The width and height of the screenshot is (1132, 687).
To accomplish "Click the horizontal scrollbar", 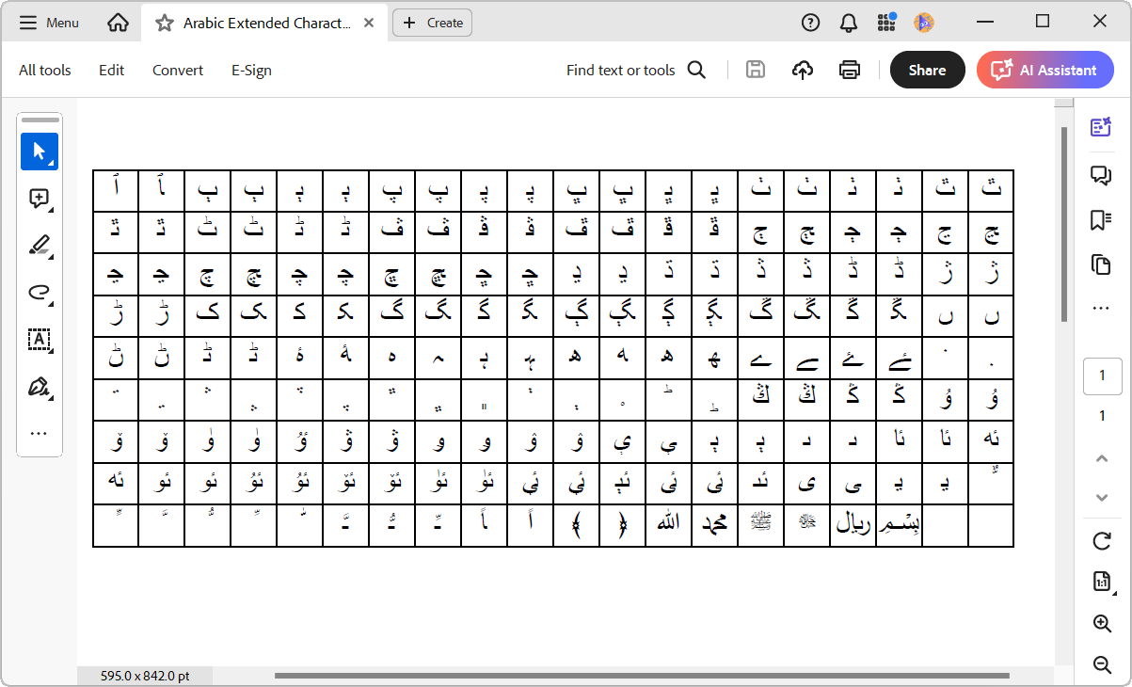I will [x=640, y=675].
